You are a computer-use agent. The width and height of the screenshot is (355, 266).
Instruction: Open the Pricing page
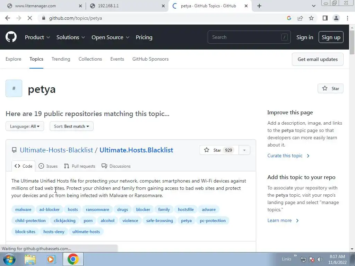tap(144, 37)
